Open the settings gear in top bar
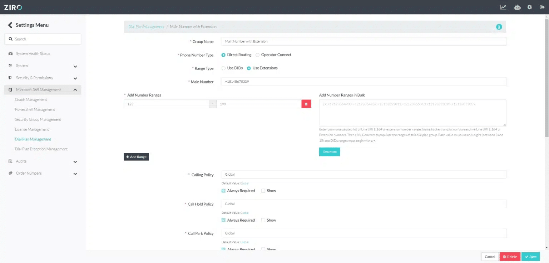 (530, 7)
